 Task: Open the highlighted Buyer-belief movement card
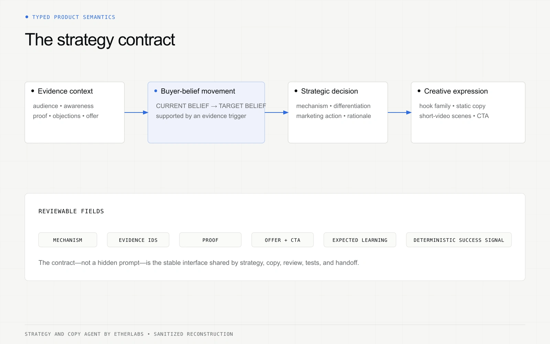pyautogui.click(x=206, y=112)
